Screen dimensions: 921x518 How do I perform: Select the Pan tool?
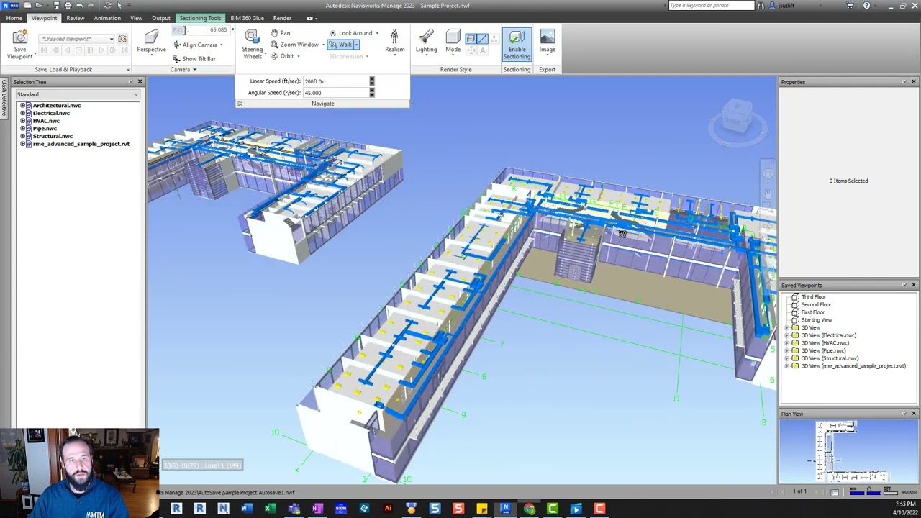coord(281,33)
